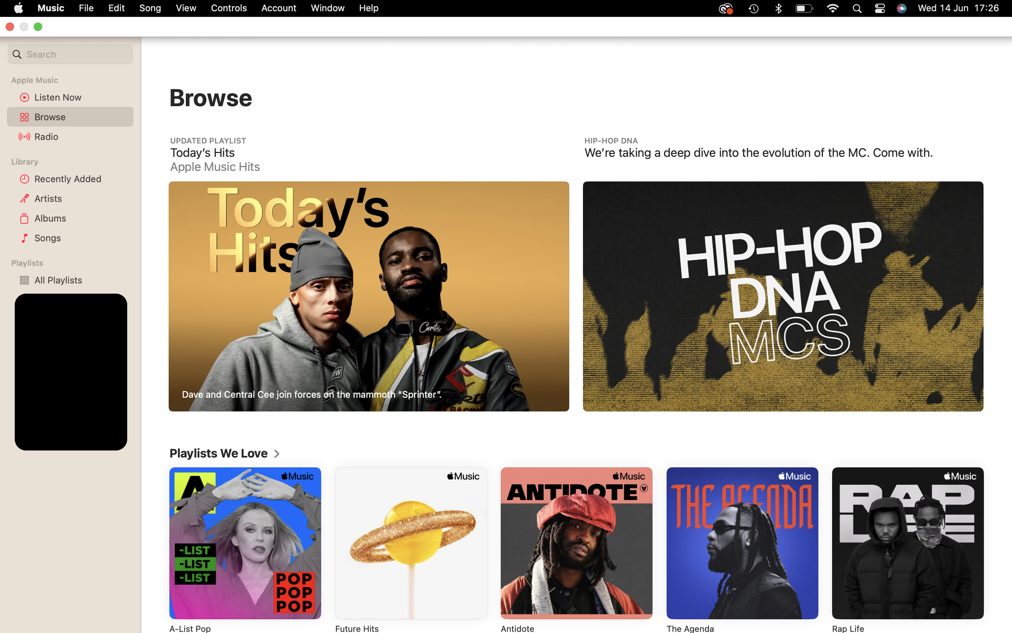Select Radio in the sidebar
1012x633 pixels.
point(70,137)
